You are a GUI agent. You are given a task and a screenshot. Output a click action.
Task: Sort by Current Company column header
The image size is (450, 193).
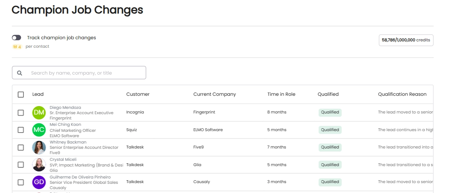[x=215, y=94]
